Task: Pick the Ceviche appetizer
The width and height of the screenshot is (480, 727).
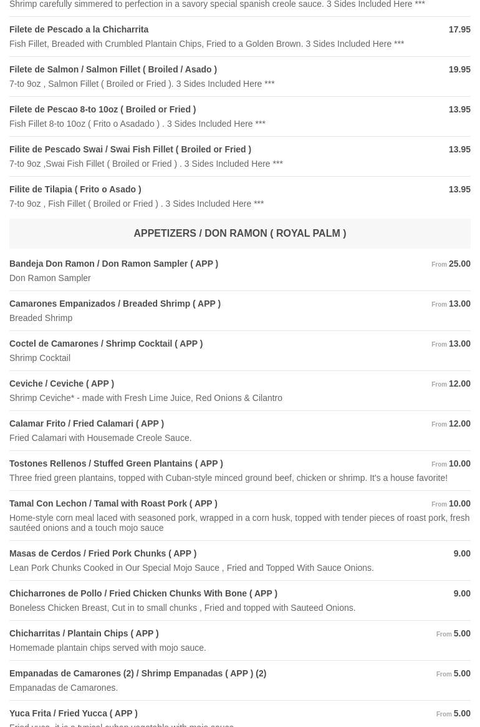Action: tap(61, 383)
